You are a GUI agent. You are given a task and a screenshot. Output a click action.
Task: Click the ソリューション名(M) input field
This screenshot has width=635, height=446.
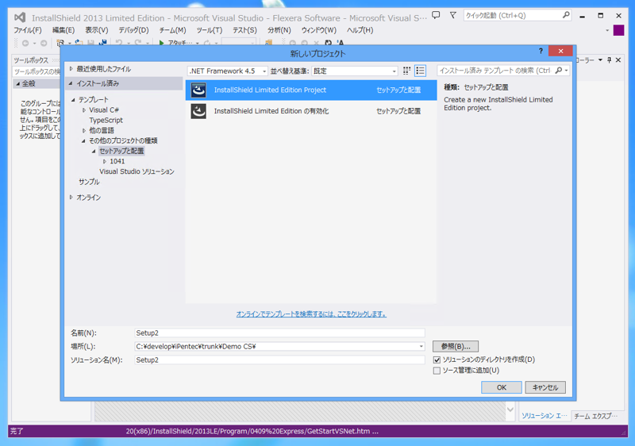(x=279, y=359)
